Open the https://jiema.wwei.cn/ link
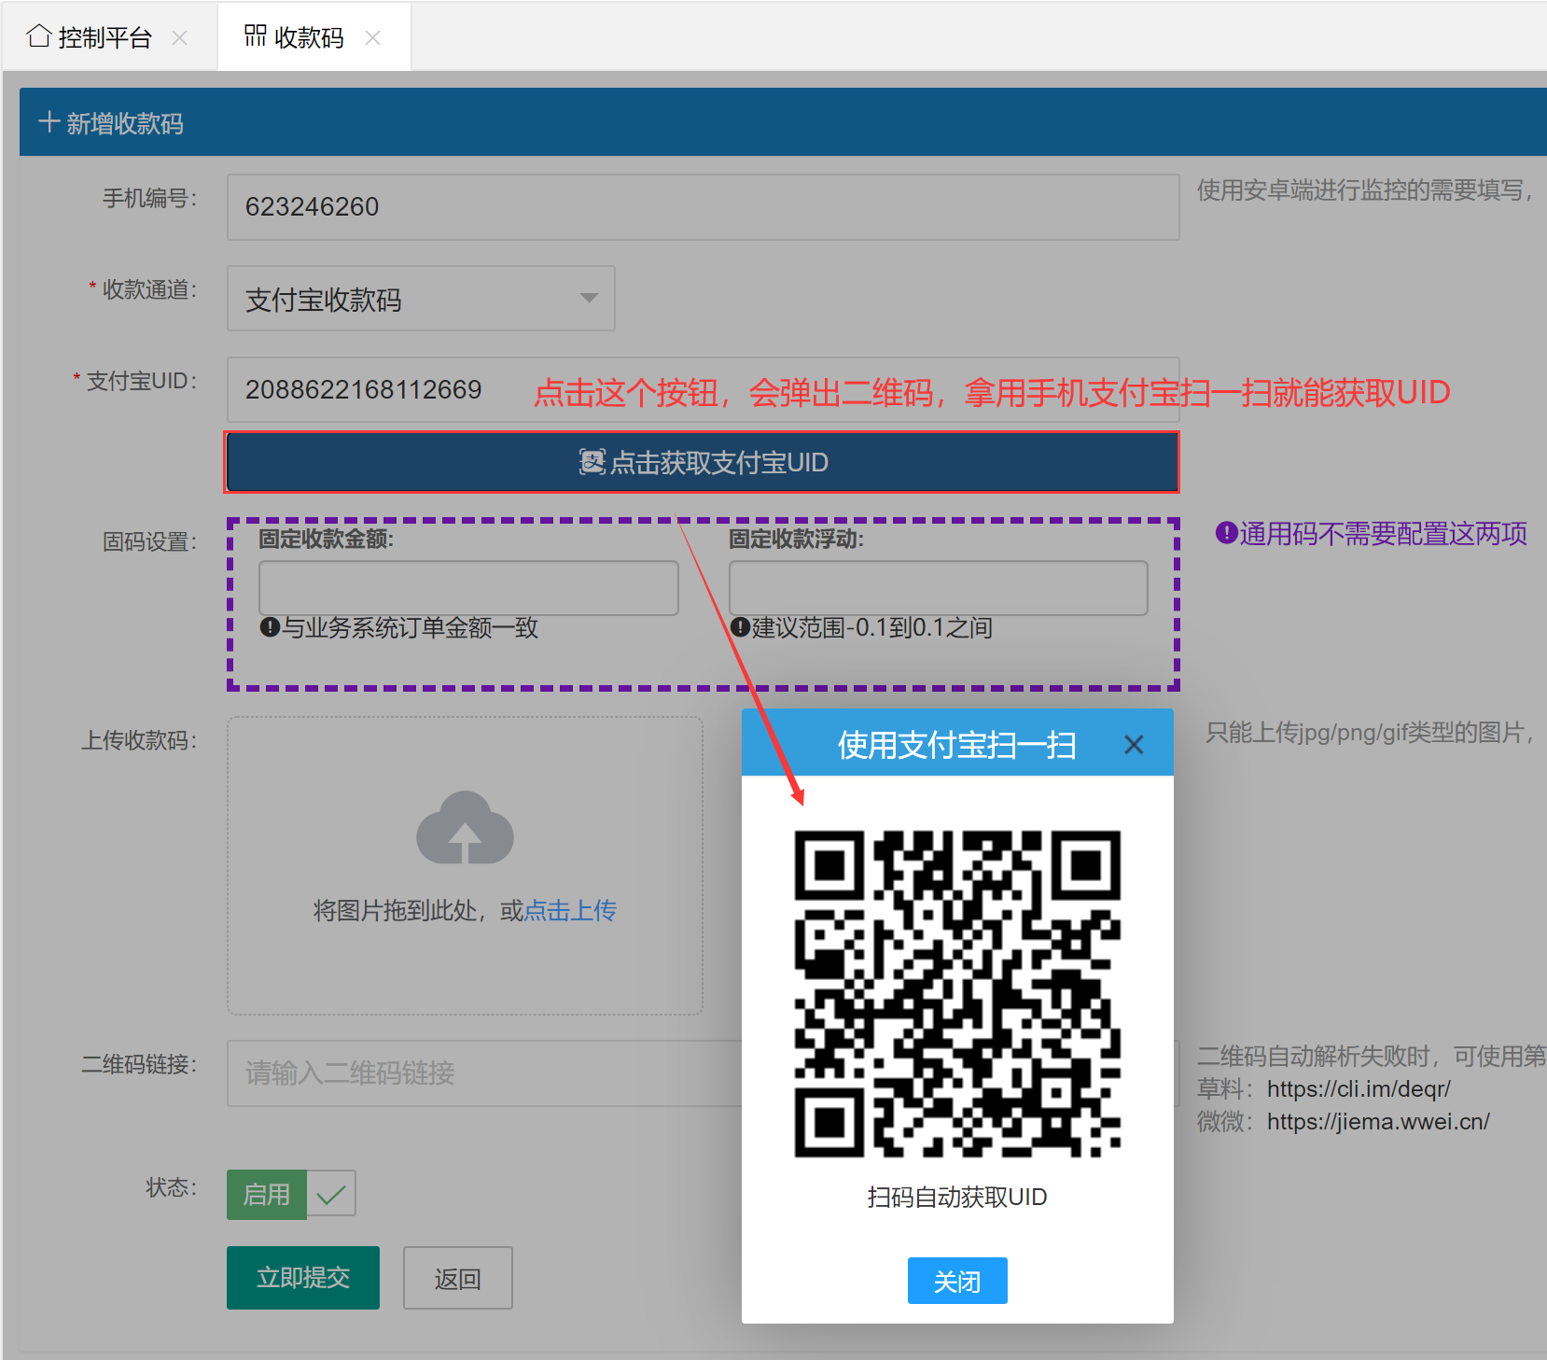Viewport: 1547px width, 1360px height. [x=1378, y=1121]
